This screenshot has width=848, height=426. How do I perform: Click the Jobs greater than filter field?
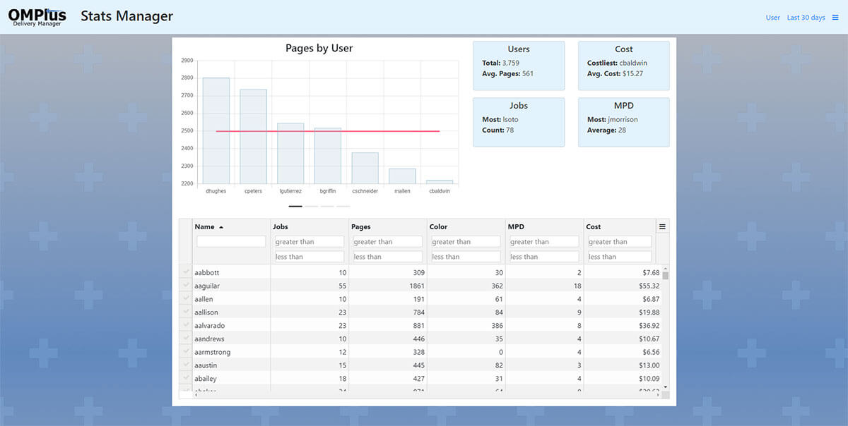point(310,242)
